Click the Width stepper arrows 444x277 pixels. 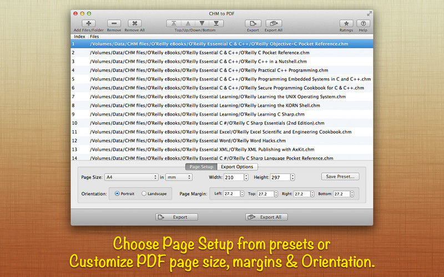click(246, 177)
